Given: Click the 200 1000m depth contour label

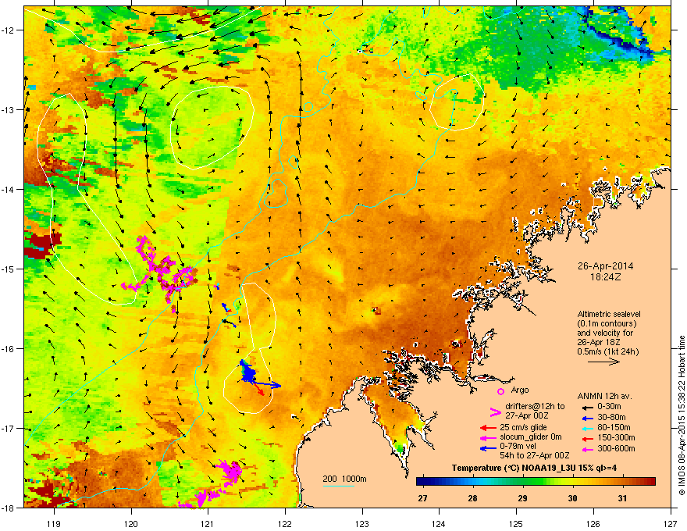Looking at the screenshot, I should [x=344, y=479].
